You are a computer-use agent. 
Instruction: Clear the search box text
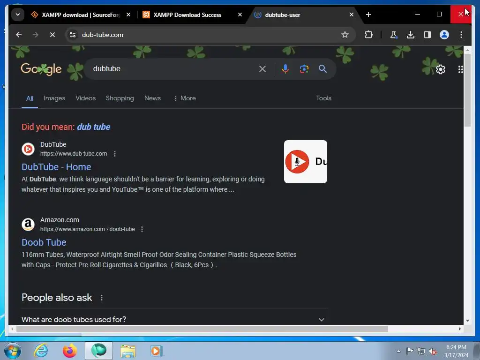click(262, 69)
